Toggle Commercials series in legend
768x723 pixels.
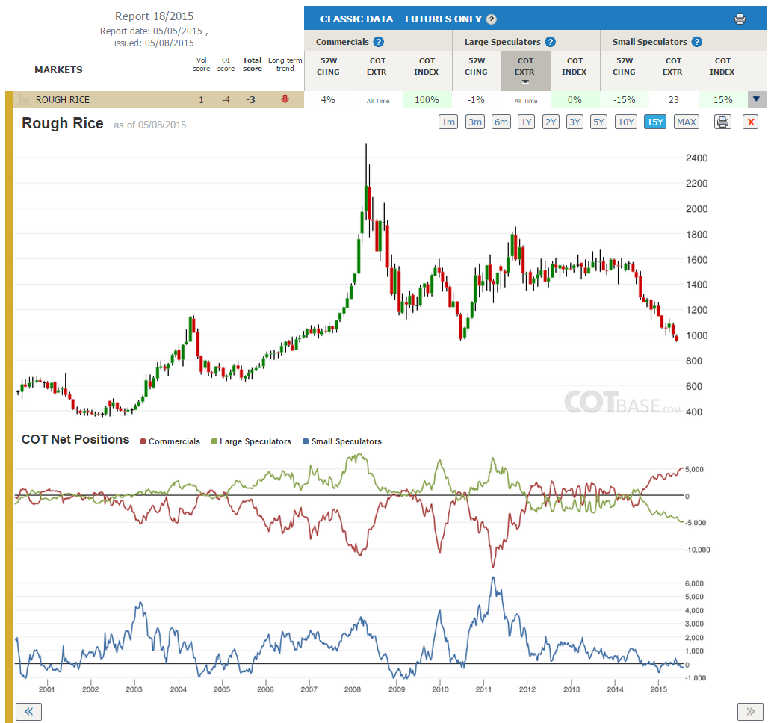pos(170,441)
